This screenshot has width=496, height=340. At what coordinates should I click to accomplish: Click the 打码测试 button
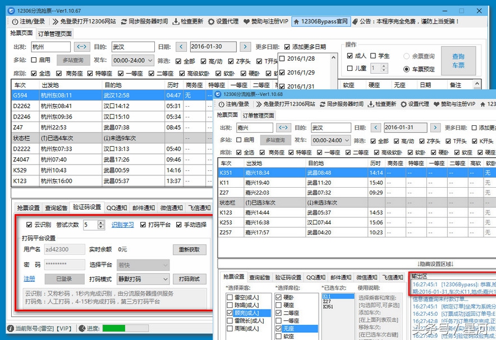tap(190, 279)
